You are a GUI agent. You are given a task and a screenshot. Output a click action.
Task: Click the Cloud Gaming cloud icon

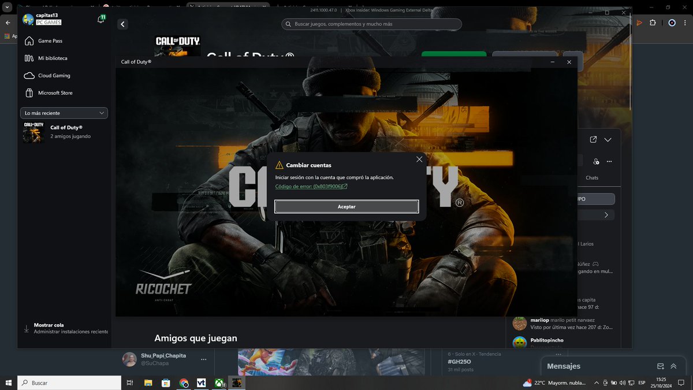(29, 76)
